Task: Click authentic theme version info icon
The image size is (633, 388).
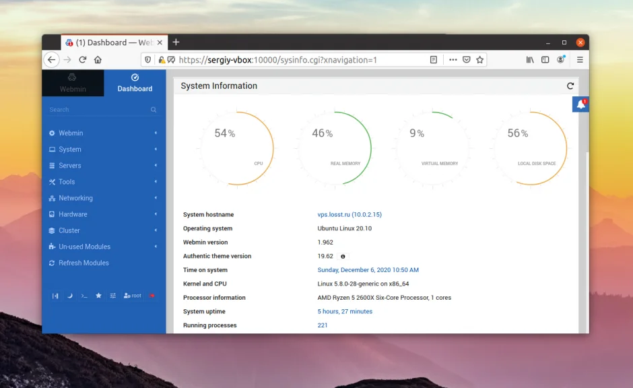Action: tap(343, 257)
